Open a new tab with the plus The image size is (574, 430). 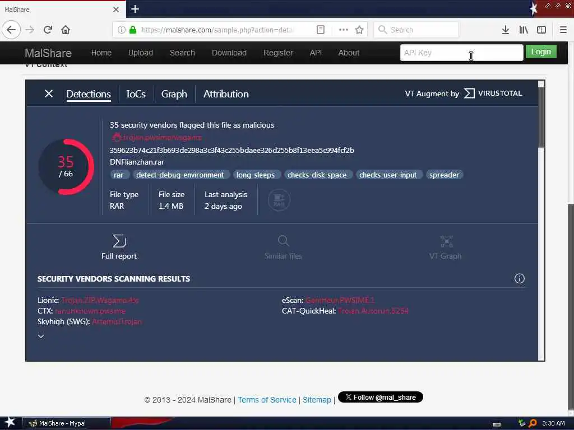click(x=135, y=9)
